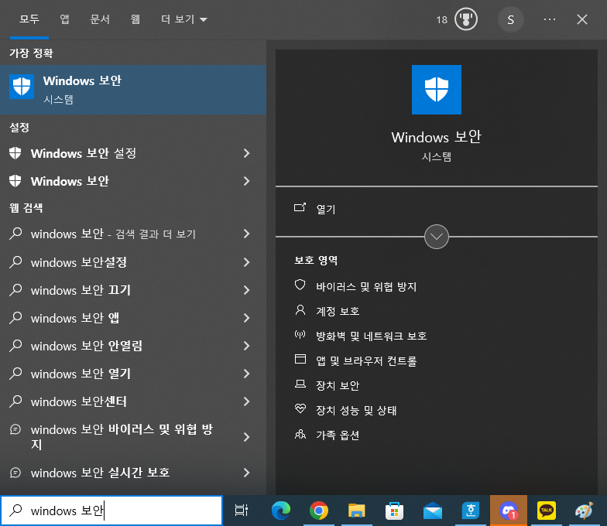Click shield icon beside 바이러스 및 위협 방지
Image resolution: width=607 pixels, height=526 pixels.
click(300, 285)
